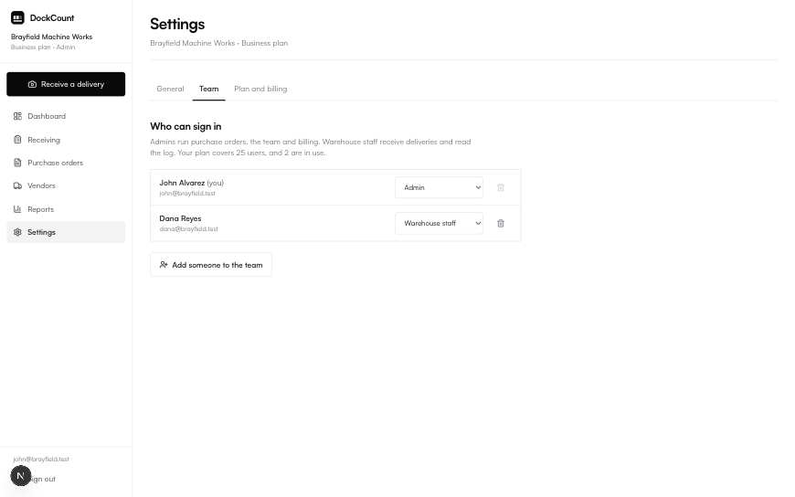
Task: Click the Dashboard grid icon
Action: point(17,116)
